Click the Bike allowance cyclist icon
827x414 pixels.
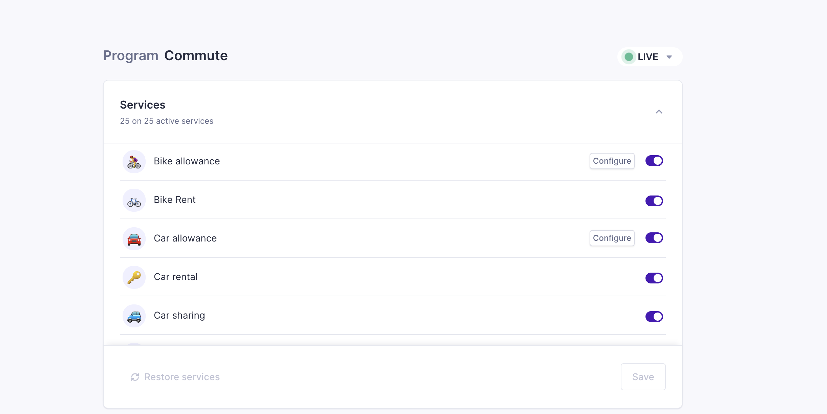pyautogui.click(x=134, y=162)
